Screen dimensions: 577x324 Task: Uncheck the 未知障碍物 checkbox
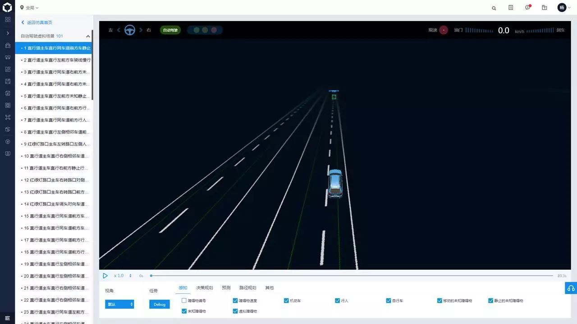[184, 311]
